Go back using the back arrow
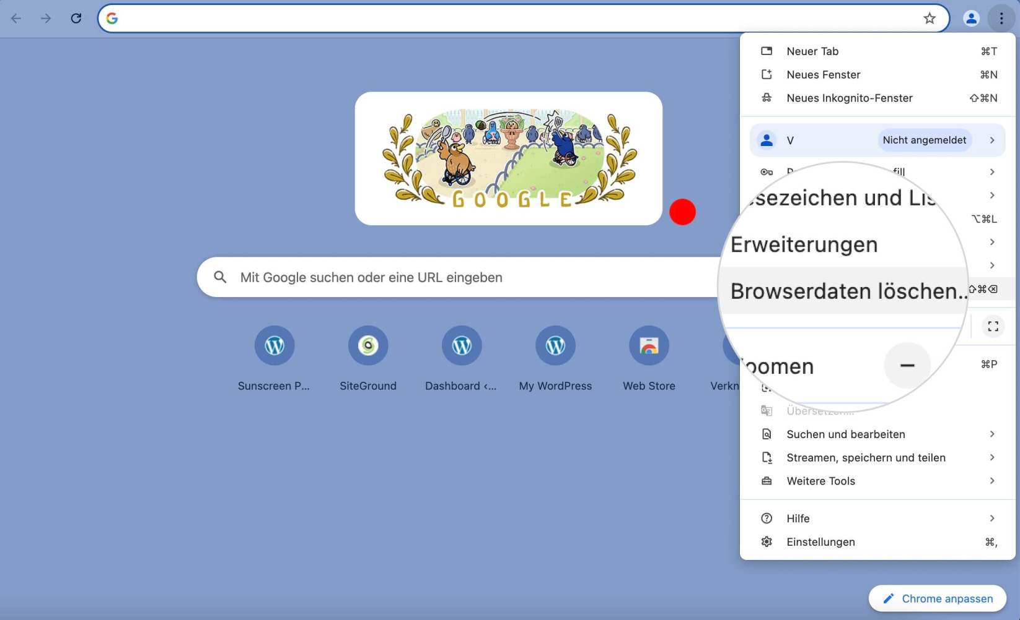1020x620 pixels. (x=16, y=19)
